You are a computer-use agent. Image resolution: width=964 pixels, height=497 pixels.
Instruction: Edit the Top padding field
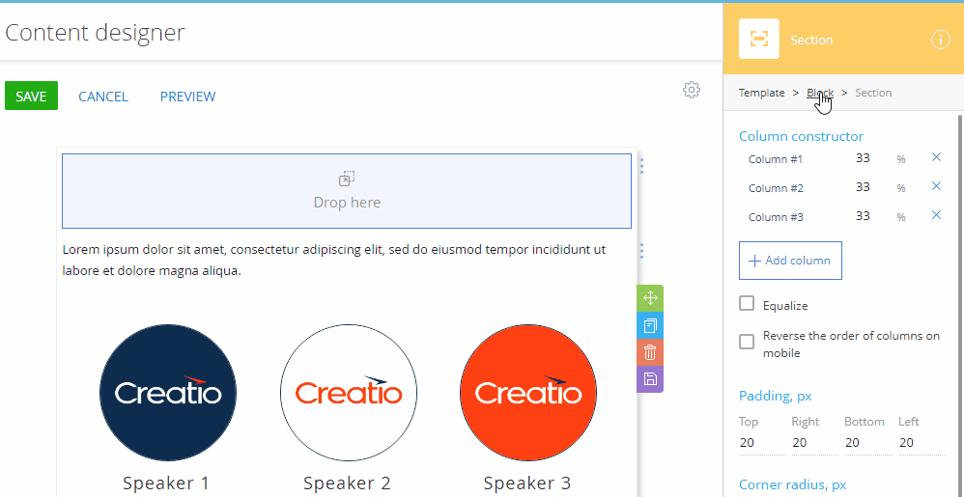coord(762,443)
